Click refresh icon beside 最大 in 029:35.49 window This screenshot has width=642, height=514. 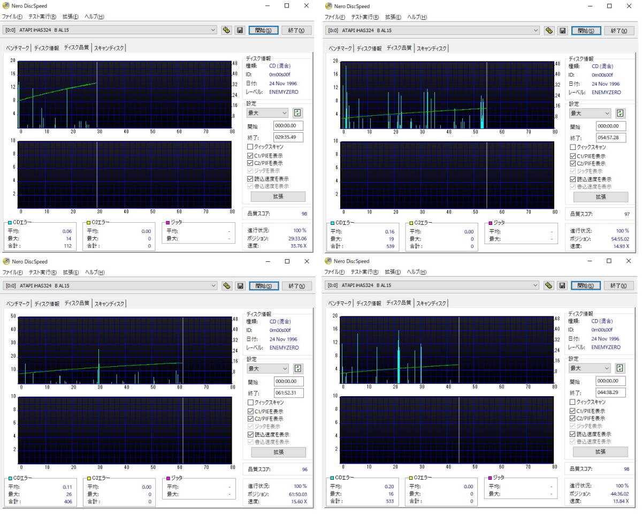297,113
